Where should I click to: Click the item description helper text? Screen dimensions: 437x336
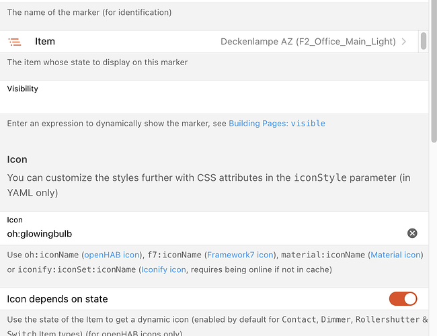(97, 62)
